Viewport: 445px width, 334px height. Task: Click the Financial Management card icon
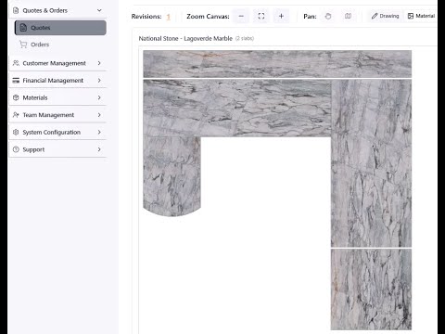click(x=16, y=81)
